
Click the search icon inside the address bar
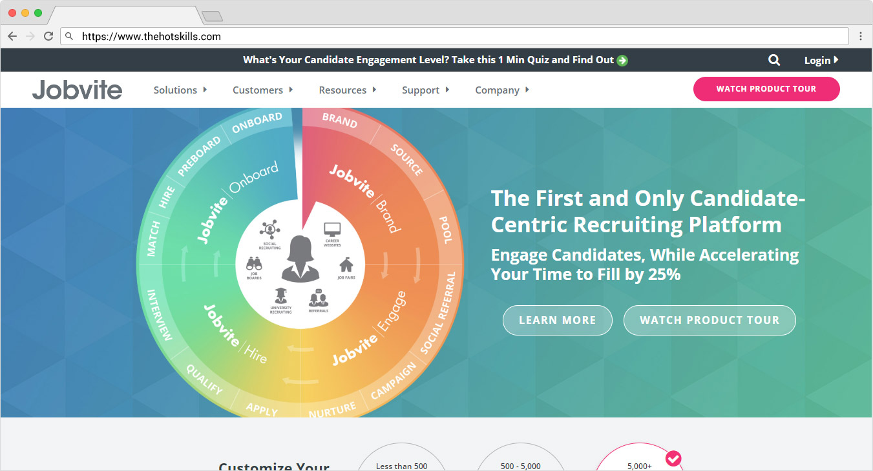[70, 36]
